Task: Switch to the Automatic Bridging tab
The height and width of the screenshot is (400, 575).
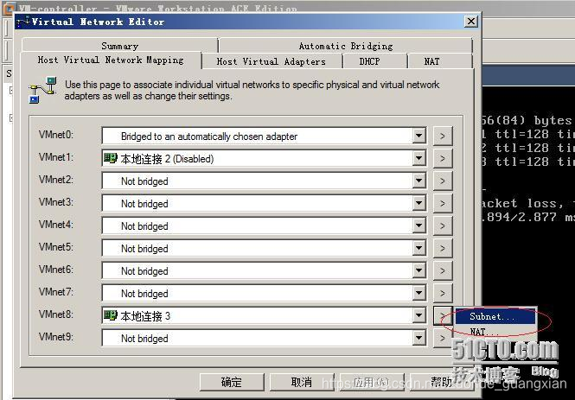Action: click(346, 46)
